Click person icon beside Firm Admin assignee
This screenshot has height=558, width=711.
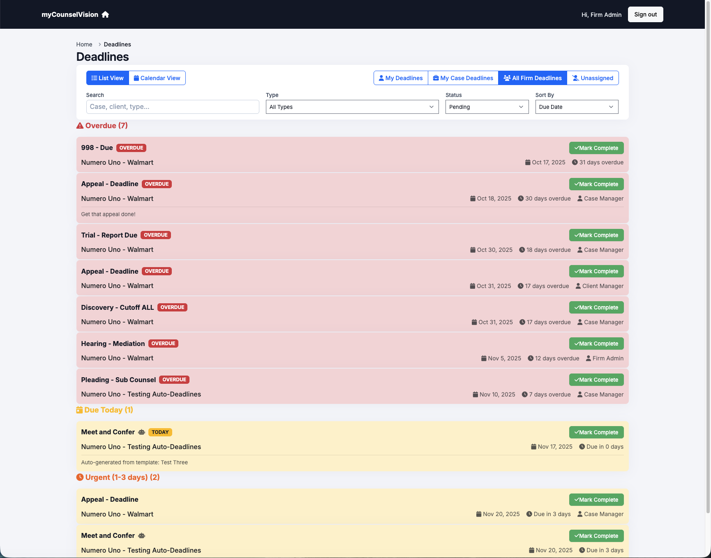[588, 358]
